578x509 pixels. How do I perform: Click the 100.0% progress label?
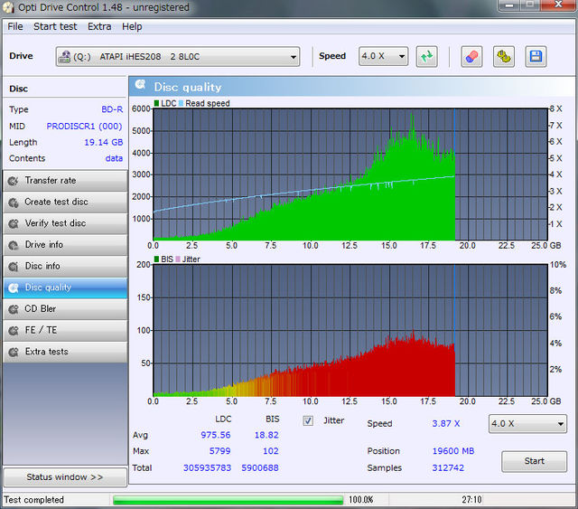(x=361, y=500)
